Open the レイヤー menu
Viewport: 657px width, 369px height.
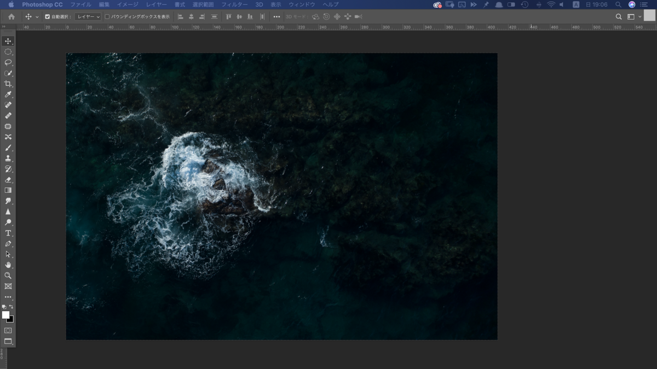point(157,4)
